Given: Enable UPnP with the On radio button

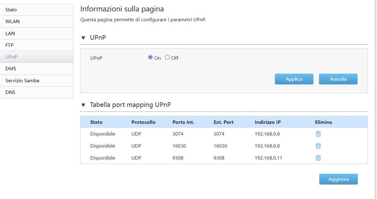Looking at the screenshot, I should point(150,57).
